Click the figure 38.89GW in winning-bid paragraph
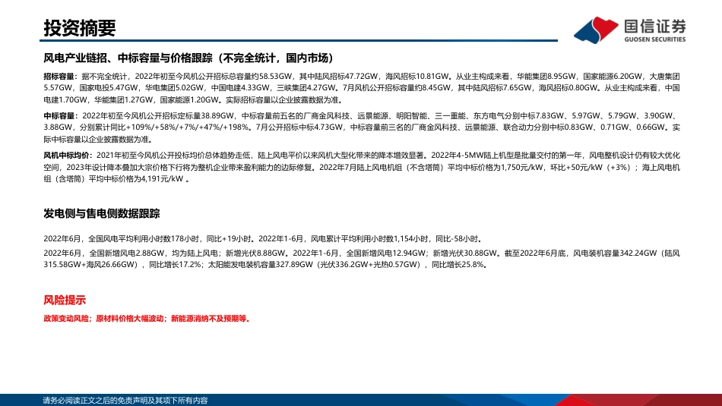 click(x=218, y=116)
